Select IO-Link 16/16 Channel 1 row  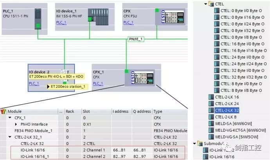(94, 150)
